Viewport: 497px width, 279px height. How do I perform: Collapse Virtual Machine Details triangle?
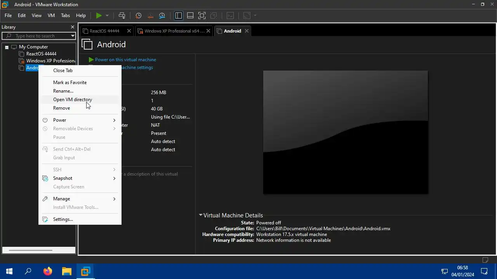point(201,215)
